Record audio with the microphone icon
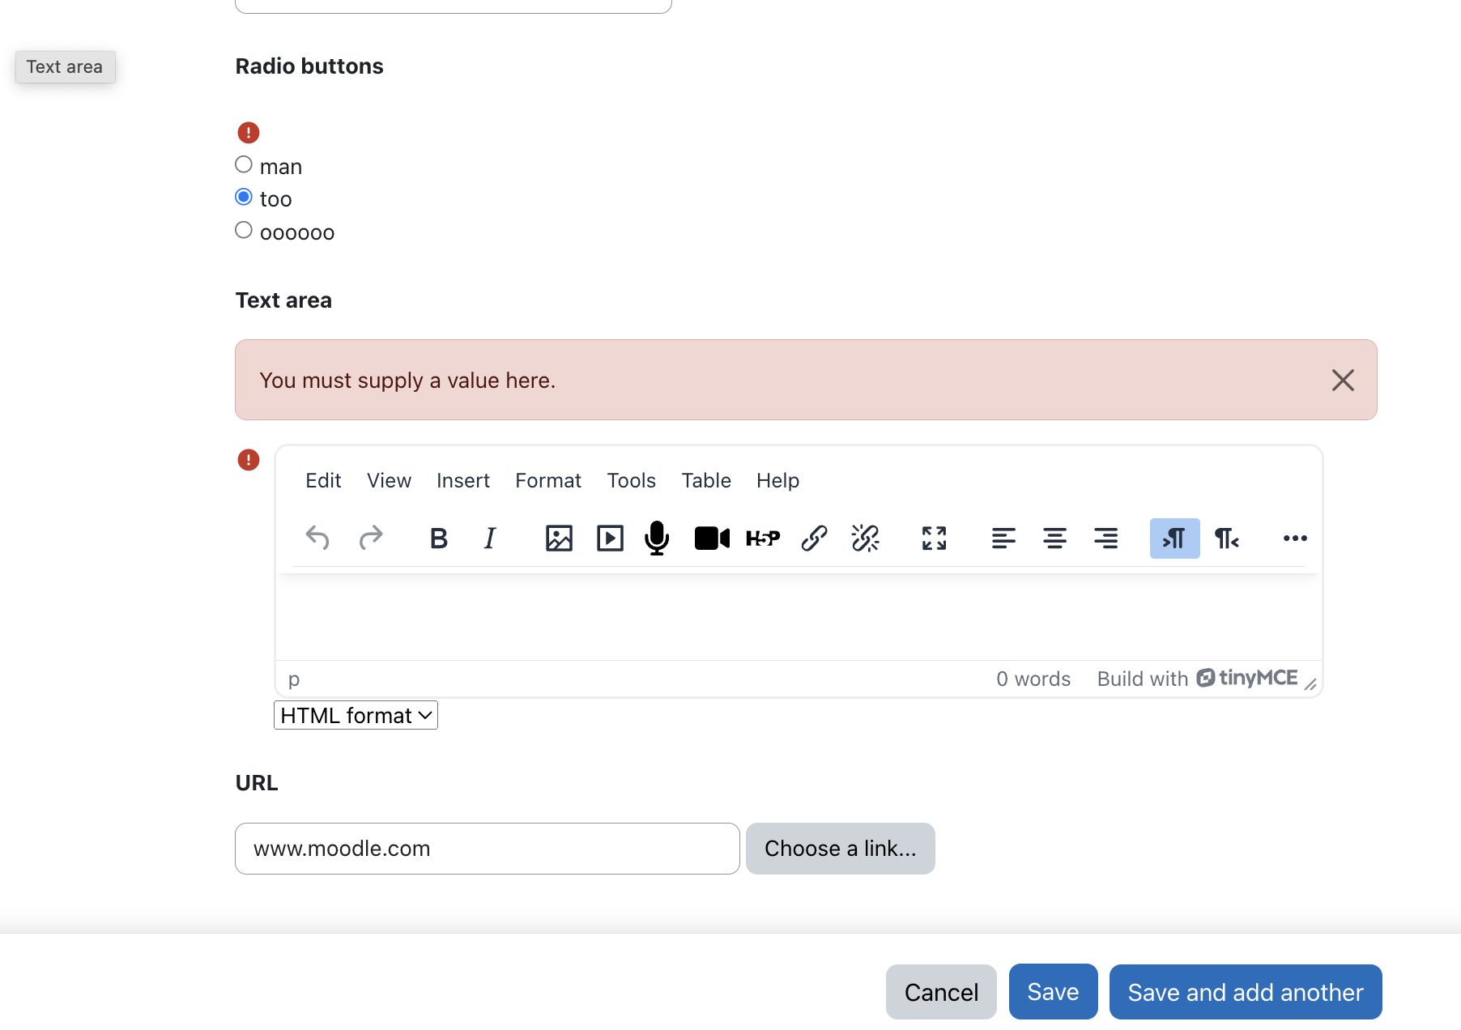 [657, 538]
